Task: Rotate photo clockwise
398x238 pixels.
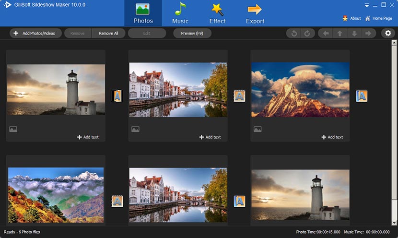Action: click(306, 33)
